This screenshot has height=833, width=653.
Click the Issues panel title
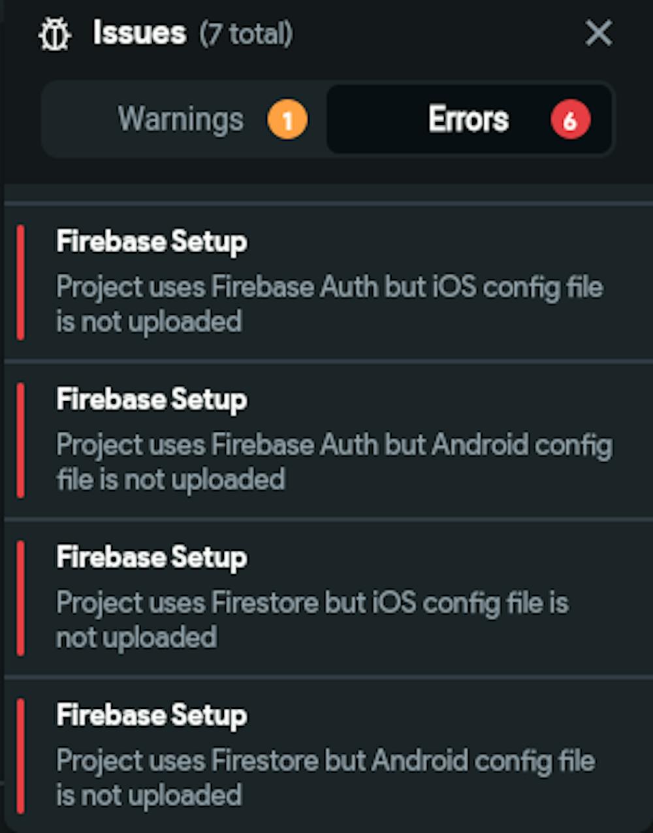139,33
